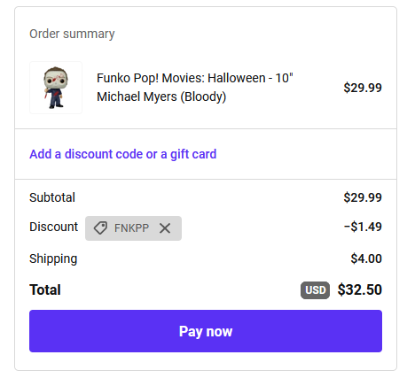The width and height of the screenshot is (407, 378).
Task: Click the -$1.49 discount amount
Action: 363,227
